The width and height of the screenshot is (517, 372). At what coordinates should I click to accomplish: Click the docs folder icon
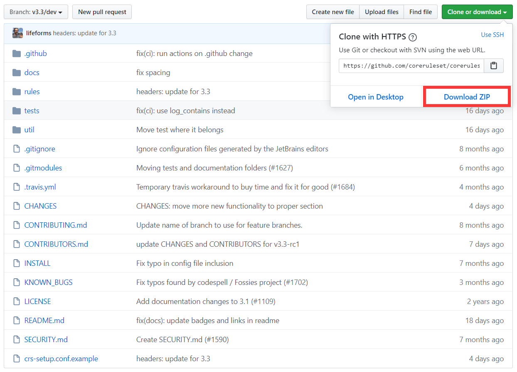(17, 73)
